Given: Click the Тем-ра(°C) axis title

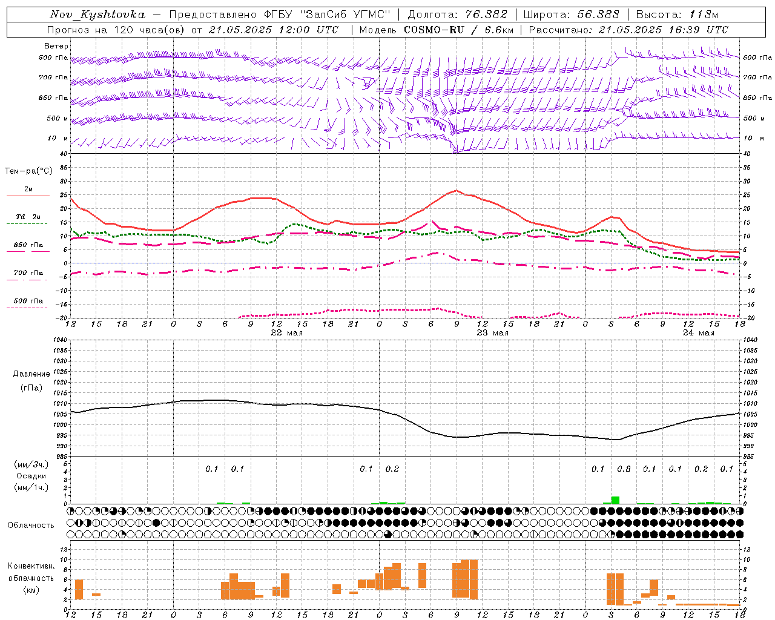Looking at the screenshot, I should click(28, 171).
